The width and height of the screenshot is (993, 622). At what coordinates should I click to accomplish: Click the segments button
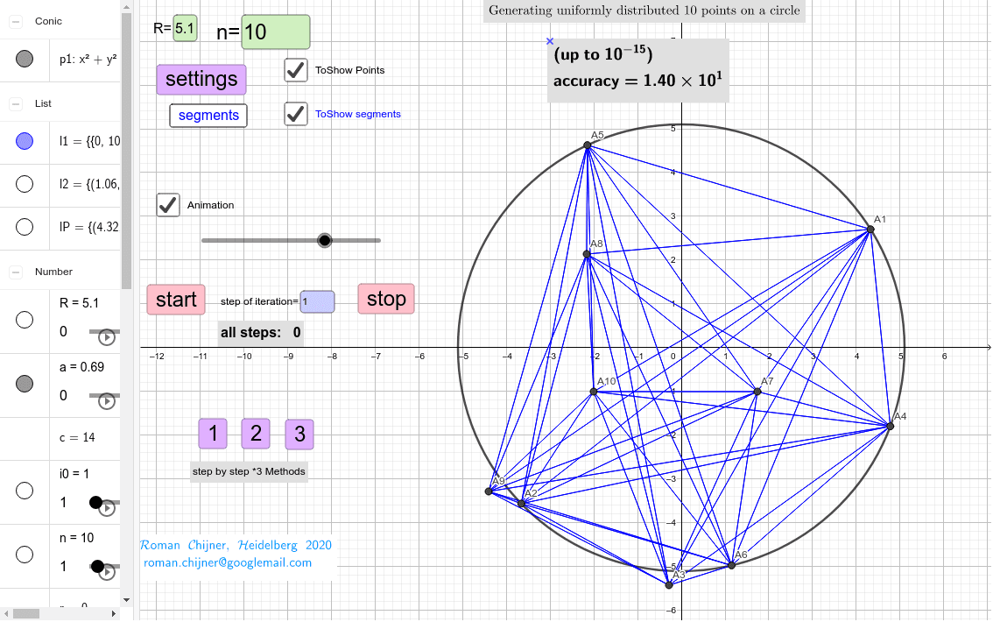point(208,114)
